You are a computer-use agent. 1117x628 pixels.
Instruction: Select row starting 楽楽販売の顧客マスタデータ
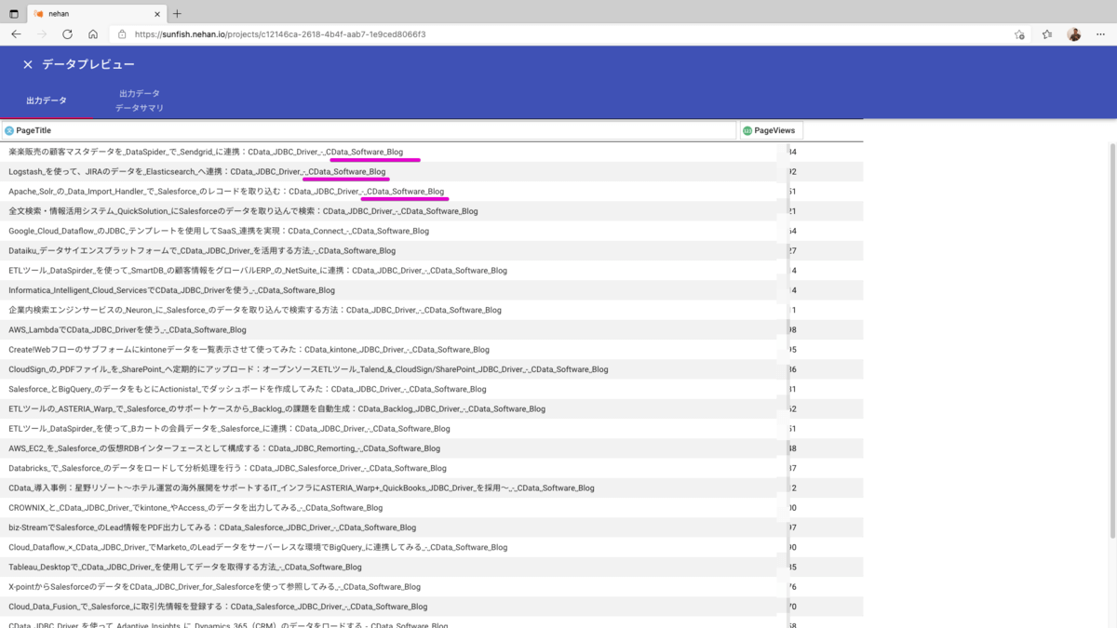(x=432, y=152)
